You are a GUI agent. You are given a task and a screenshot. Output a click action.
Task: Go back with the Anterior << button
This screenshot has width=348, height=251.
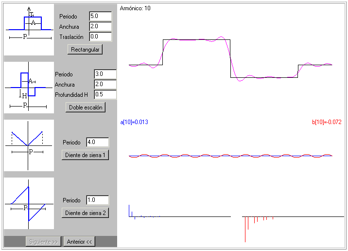(x=79, y=242)
